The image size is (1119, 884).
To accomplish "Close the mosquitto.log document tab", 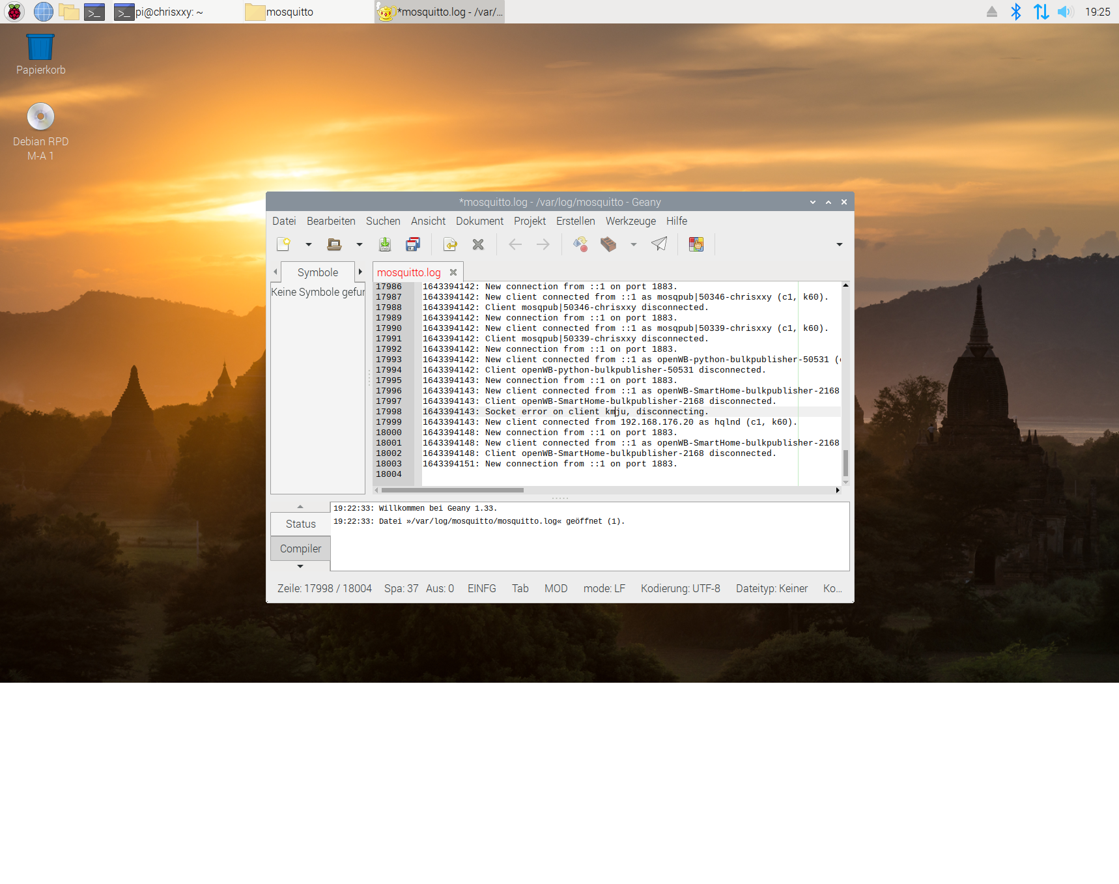I will pyautogui.click(x=453, y=272).
